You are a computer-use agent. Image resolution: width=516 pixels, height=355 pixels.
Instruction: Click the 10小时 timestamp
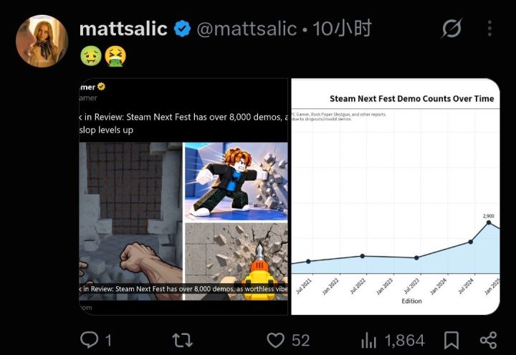(343, 29)
